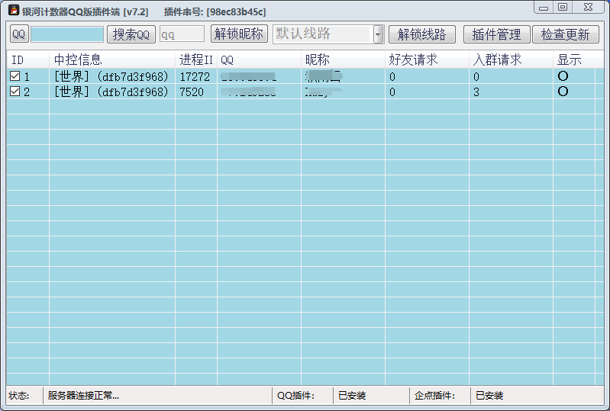Click the 解锁昵称 button
Image resolution: width=610 pixels, height=411 pixels.
239,34
